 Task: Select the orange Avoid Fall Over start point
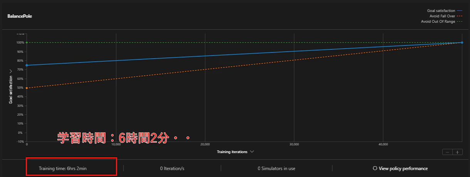pyautogui.click(x=27, y=88)
